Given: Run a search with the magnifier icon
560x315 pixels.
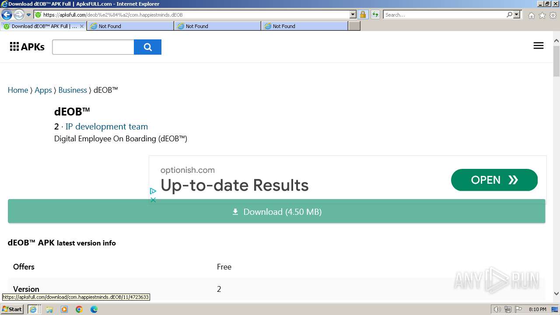Looking at the screenshot, I should 509,14.
